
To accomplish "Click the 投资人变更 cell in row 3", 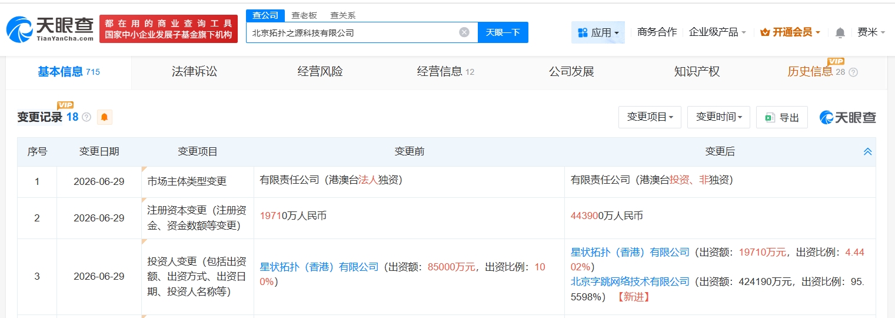I will (197, 276).
